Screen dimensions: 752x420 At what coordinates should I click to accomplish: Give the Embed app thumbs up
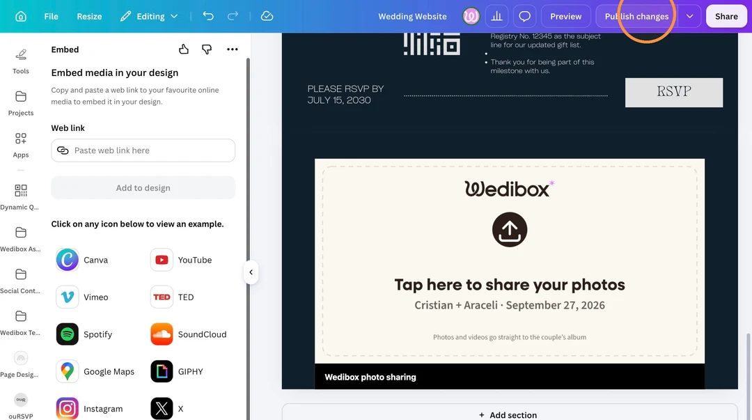coord(184,49)
